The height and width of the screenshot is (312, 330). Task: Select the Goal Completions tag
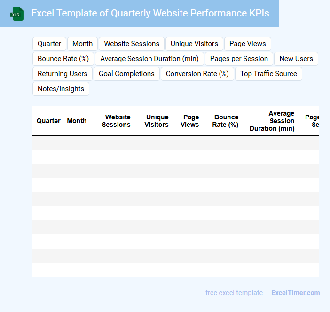(126, 74)
